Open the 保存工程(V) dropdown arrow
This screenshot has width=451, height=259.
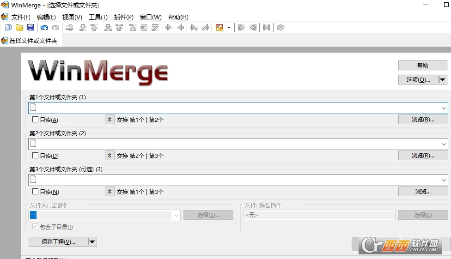[x=92, y=242]
